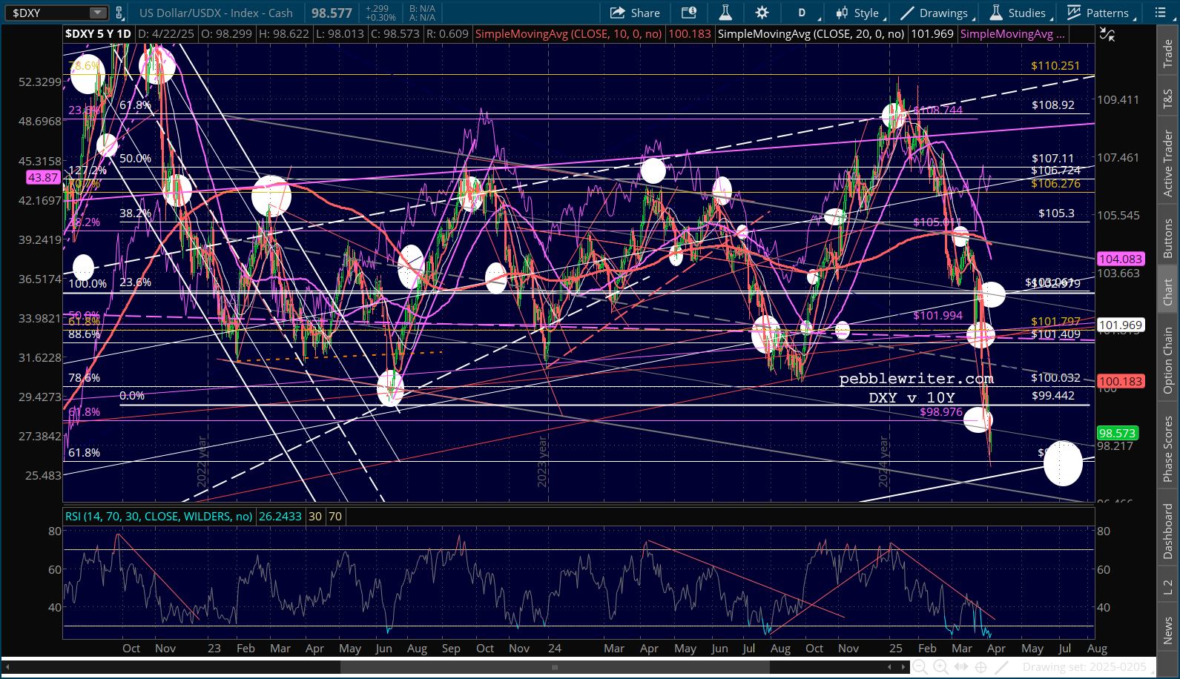Click the Share button in the toolbar

pos(635,13)
